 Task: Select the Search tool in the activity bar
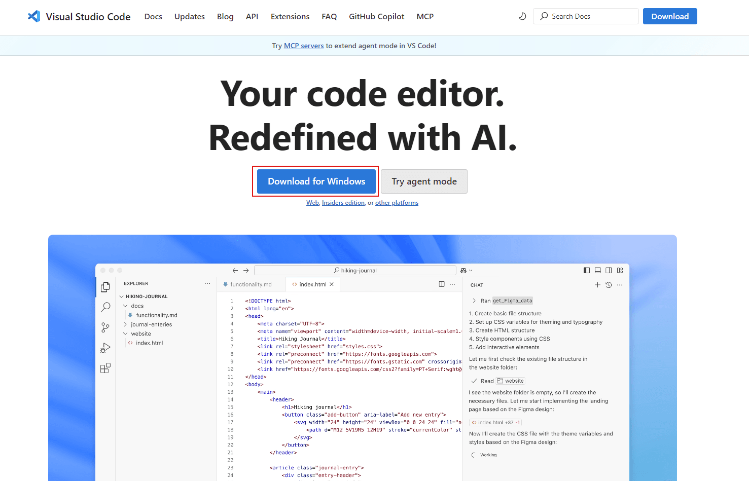[x=106, y=307]
